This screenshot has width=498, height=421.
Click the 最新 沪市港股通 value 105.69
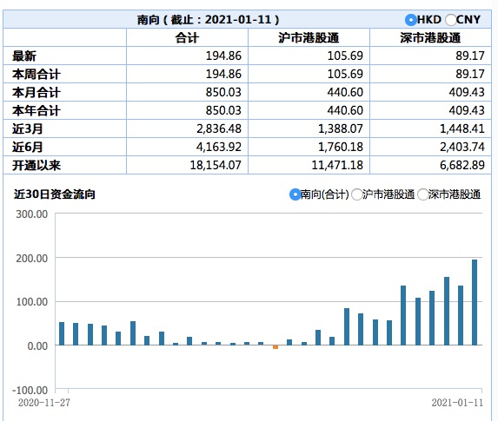point(345,56)
